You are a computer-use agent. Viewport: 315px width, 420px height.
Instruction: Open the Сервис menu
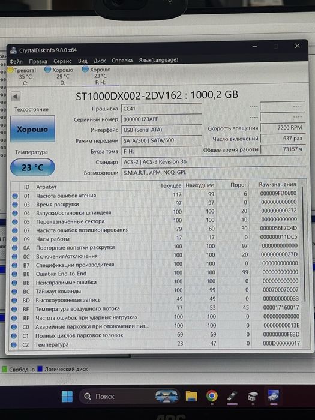(62, 61)
